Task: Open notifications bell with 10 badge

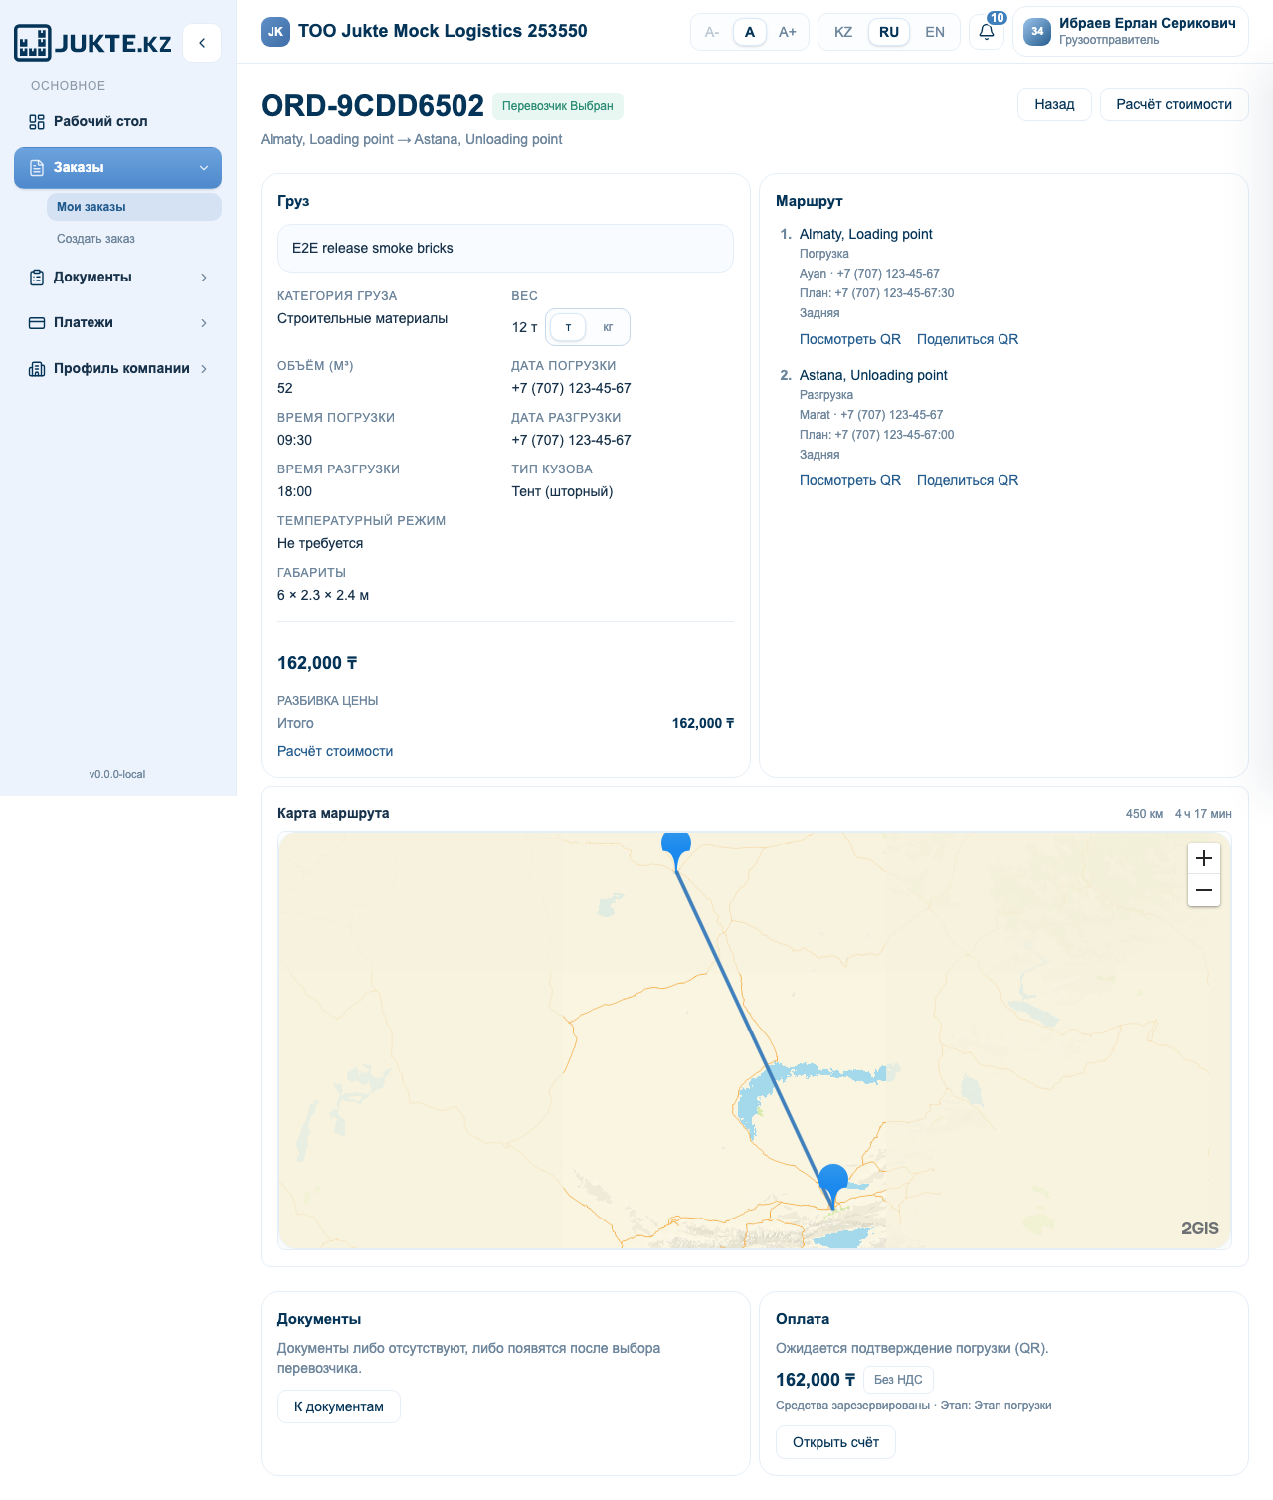Action: (987, 32)
